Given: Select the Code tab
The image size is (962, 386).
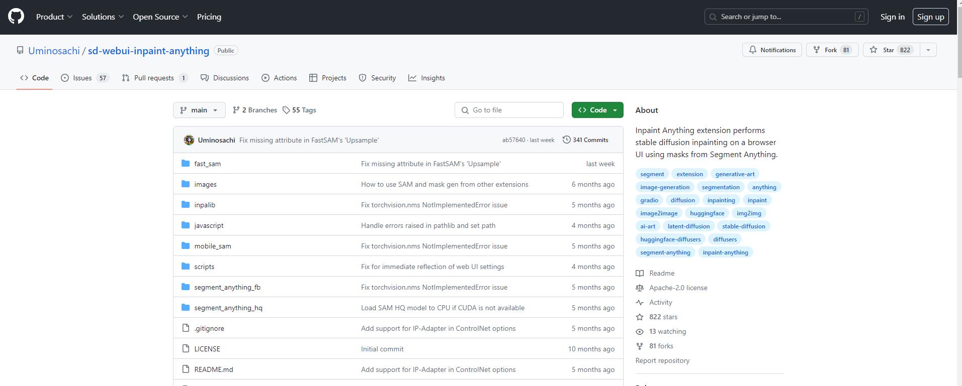Looking at the screenshot, I should tap(34, 78).
